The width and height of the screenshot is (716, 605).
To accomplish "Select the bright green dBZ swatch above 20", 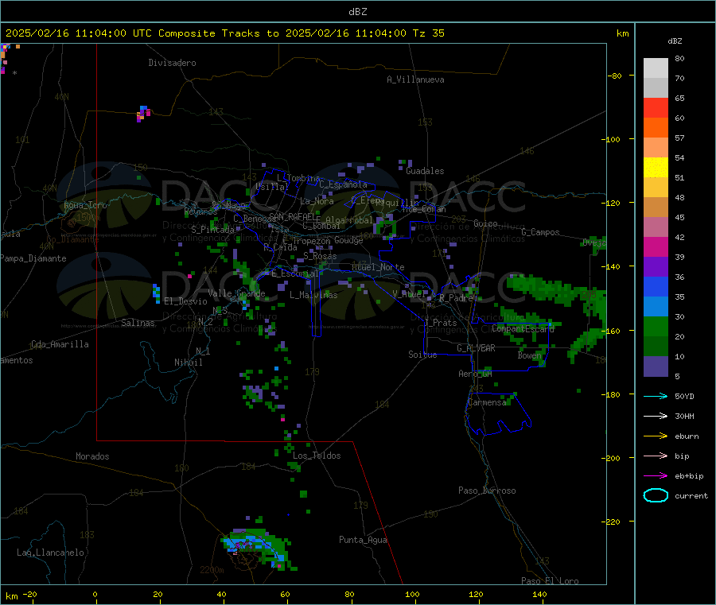I will 656,326.
